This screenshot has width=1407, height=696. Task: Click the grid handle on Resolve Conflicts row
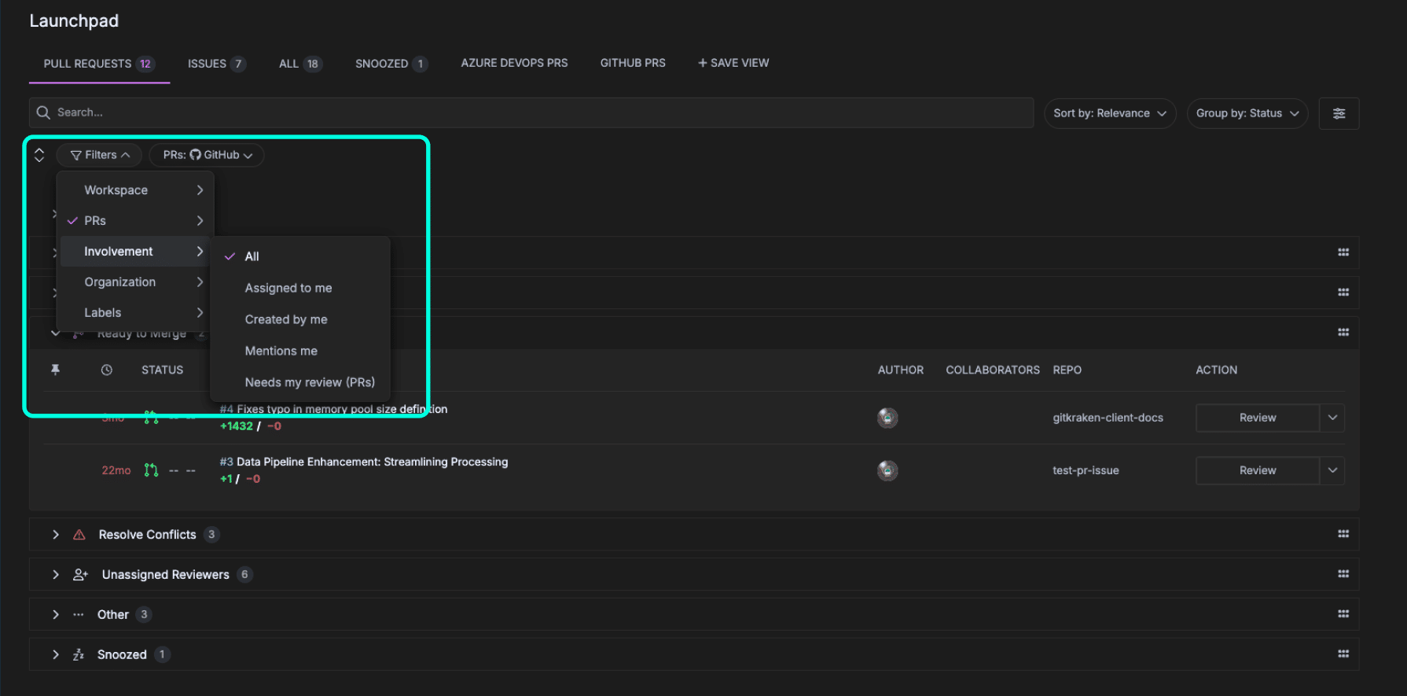click(x=1343, y=534)
